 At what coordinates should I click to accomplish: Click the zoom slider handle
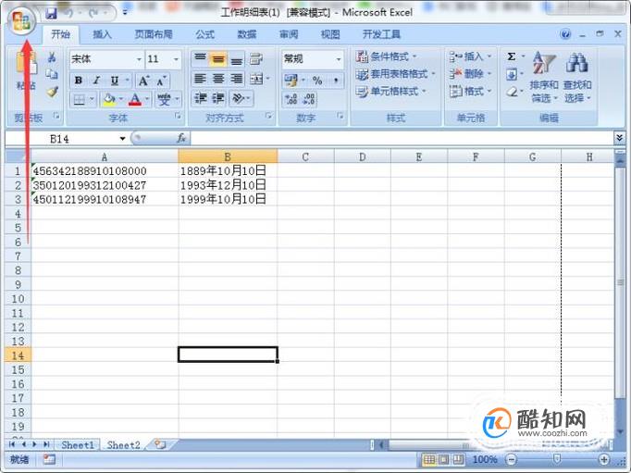point(557,459)
